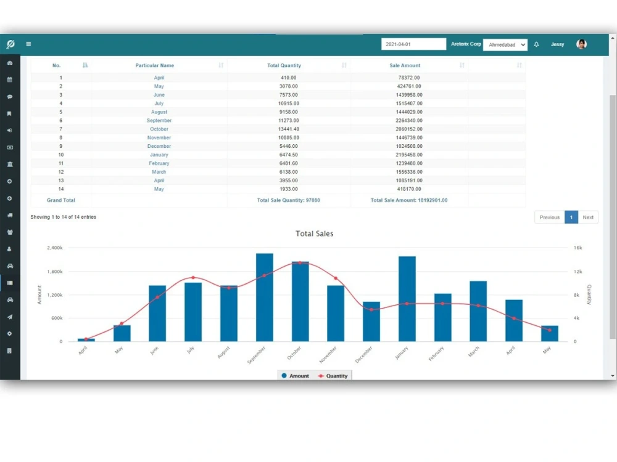Sort by Particular Name column icon
Image resolution: width=617 pixels, height=462 pixels.
coord(221,65)
